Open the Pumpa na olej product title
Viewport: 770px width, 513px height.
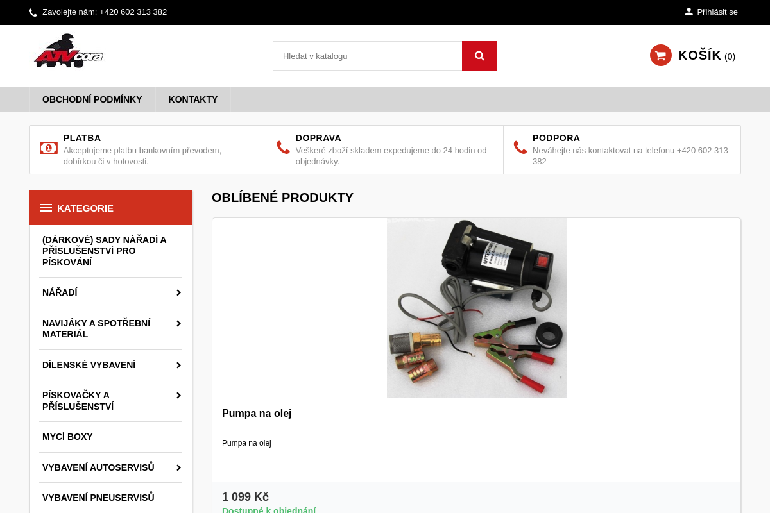coord(257,414)
